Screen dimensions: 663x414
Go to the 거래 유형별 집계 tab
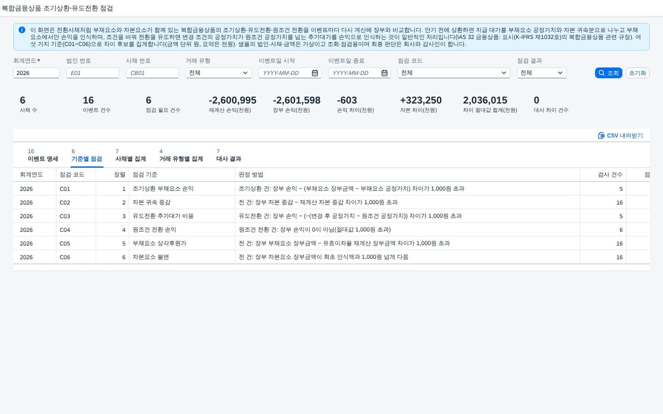tap(181, 155)
